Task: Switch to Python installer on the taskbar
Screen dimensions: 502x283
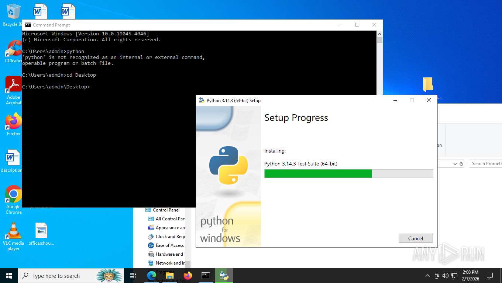Action: 224,276
